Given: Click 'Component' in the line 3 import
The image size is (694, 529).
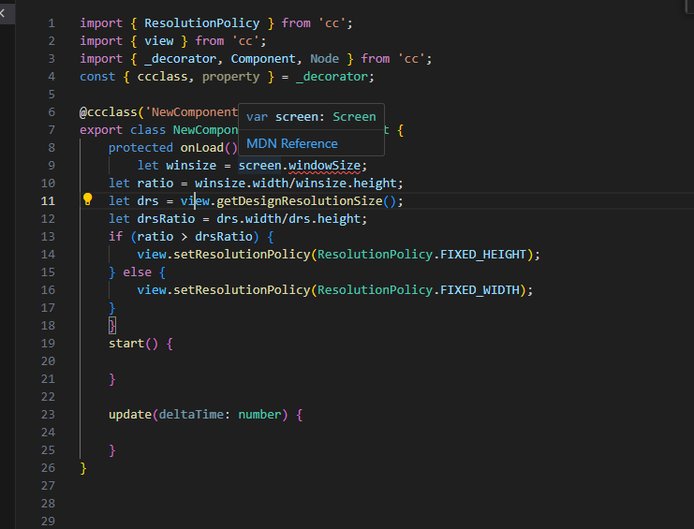Looking at the screenshot, I should click(x=263, y=59).
